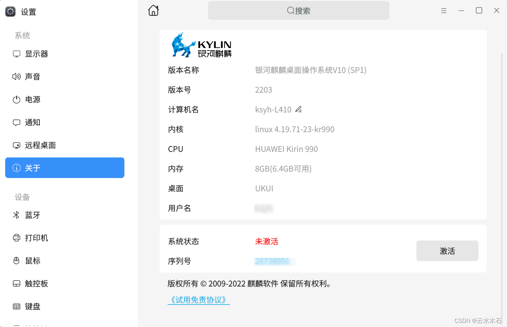Click the touchpad icon for 触控板
The width and height of the screenshot is (507, 327).
pyautogui.click(x=17, y=283)
